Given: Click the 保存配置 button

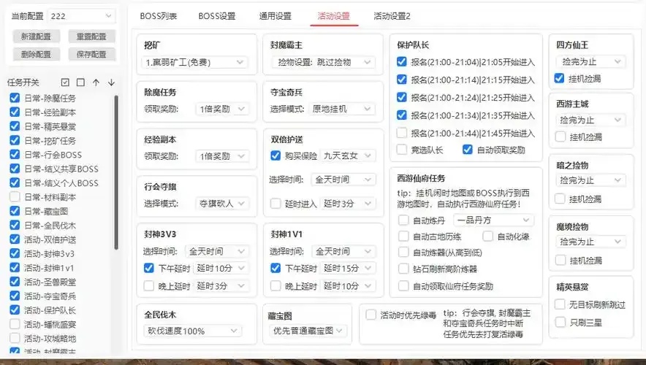Looking at the screenshot, I should coord(91,54).
